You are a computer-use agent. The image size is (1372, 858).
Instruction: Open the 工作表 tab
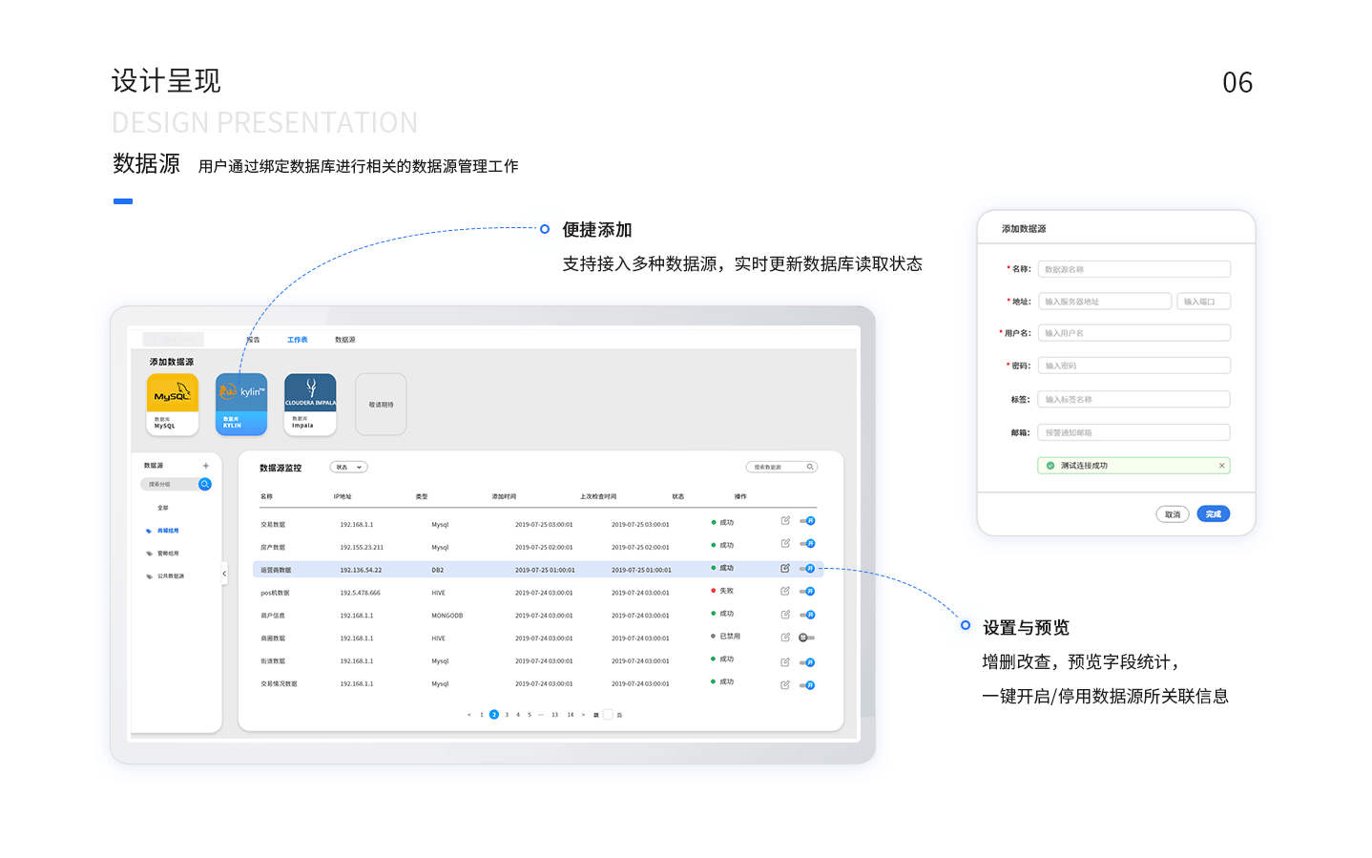click(x=298, y=340)
